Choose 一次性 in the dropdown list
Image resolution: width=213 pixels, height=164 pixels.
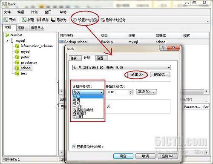[x=88, y=106]
